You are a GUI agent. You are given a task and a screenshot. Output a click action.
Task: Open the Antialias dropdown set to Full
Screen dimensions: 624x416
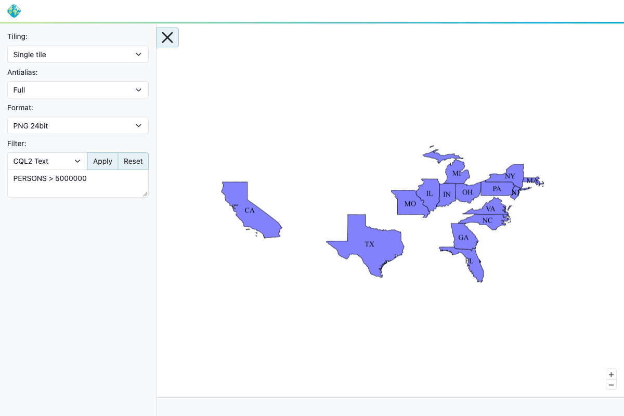(78, 90)
